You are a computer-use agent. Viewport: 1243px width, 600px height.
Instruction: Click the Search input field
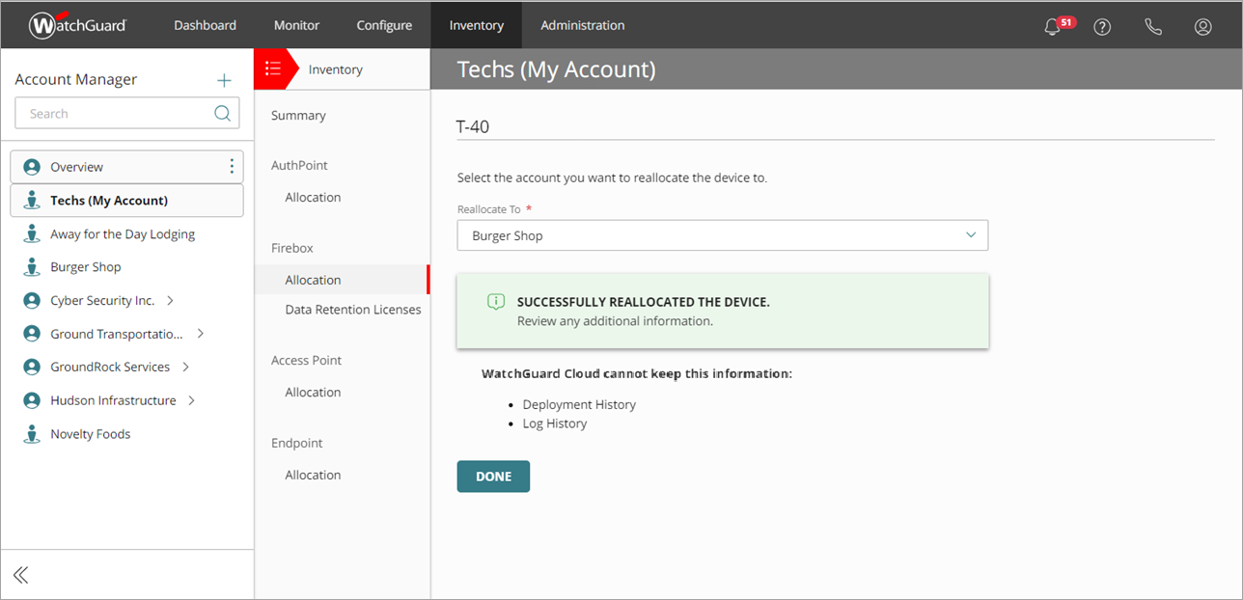pos(106,113)
